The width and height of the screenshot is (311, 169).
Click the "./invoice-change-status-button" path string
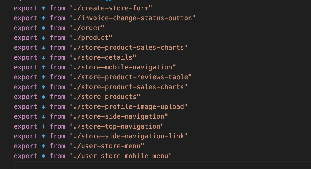coord(132,18)
